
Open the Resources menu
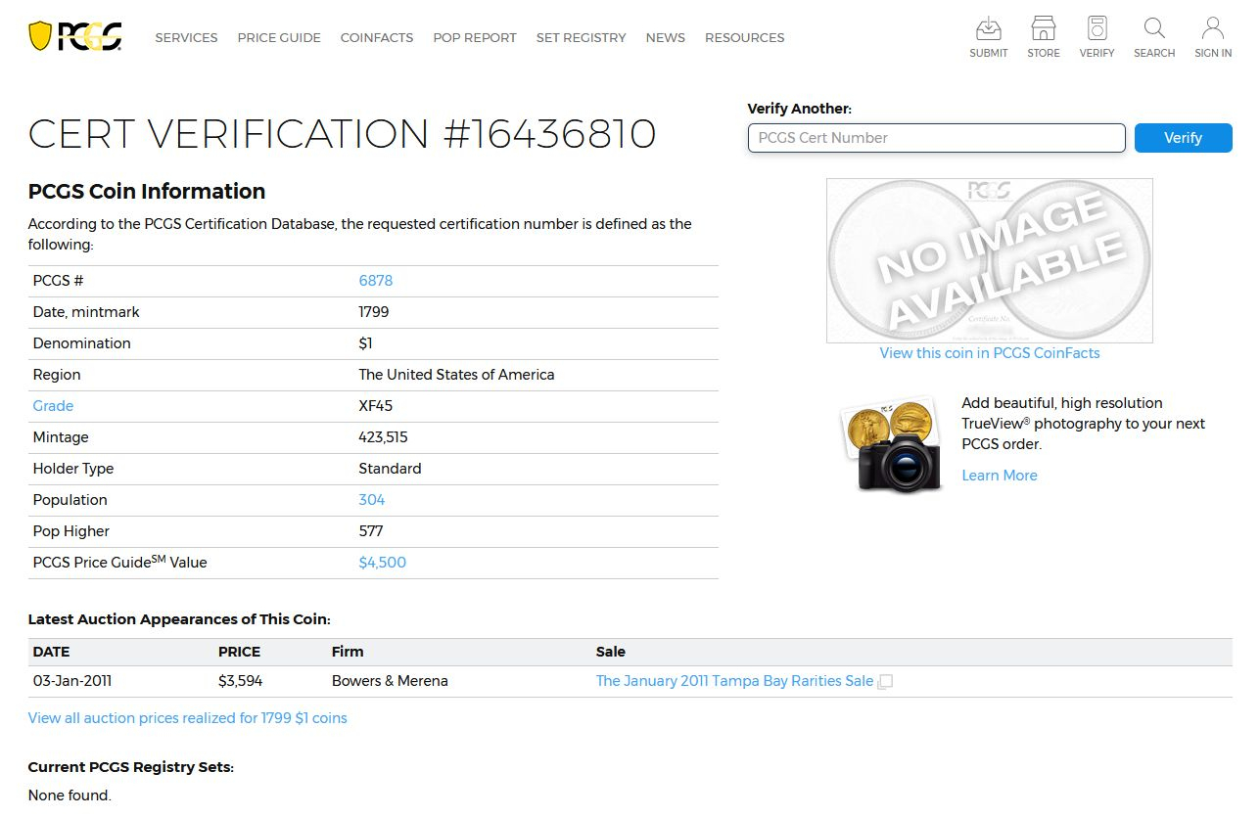(x=745, y=37)
